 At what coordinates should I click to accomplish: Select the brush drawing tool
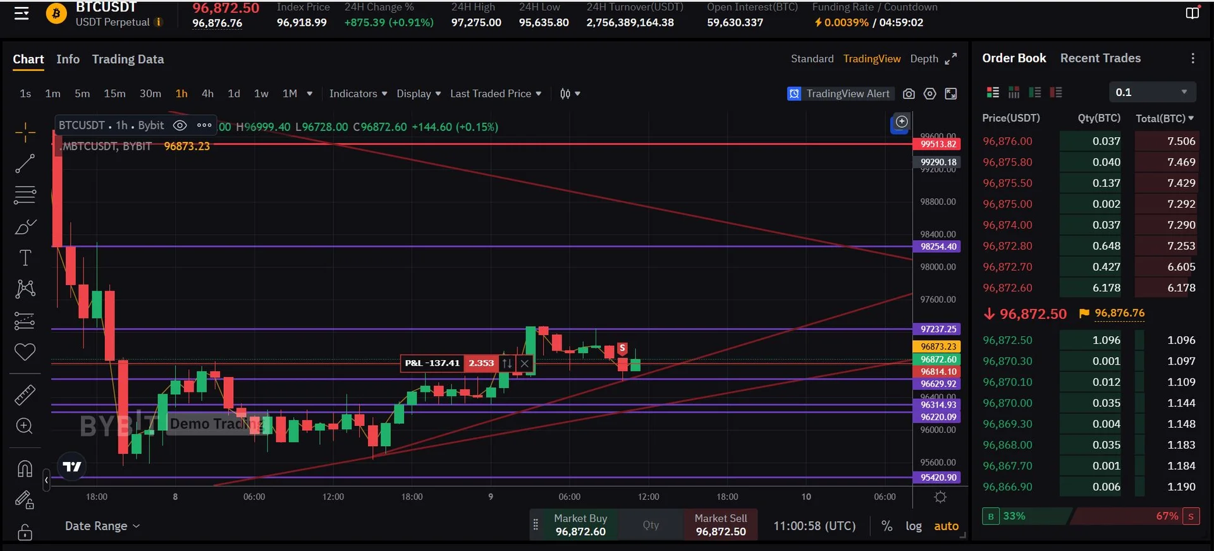pyautogui.click(x=25, y=226)
